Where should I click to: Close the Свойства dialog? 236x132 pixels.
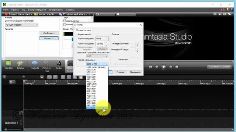140,25
